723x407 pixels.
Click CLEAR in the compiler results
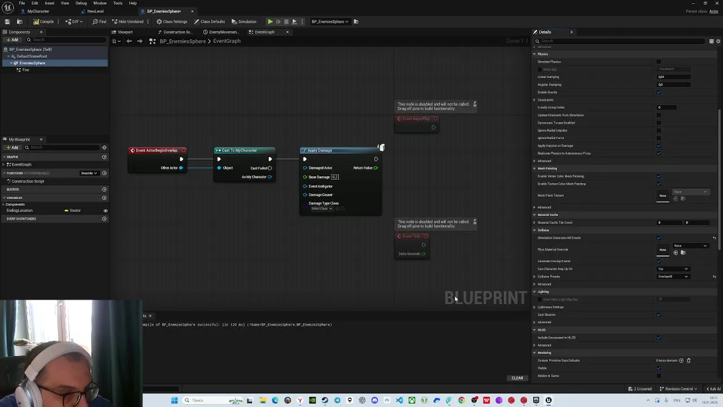517,378
